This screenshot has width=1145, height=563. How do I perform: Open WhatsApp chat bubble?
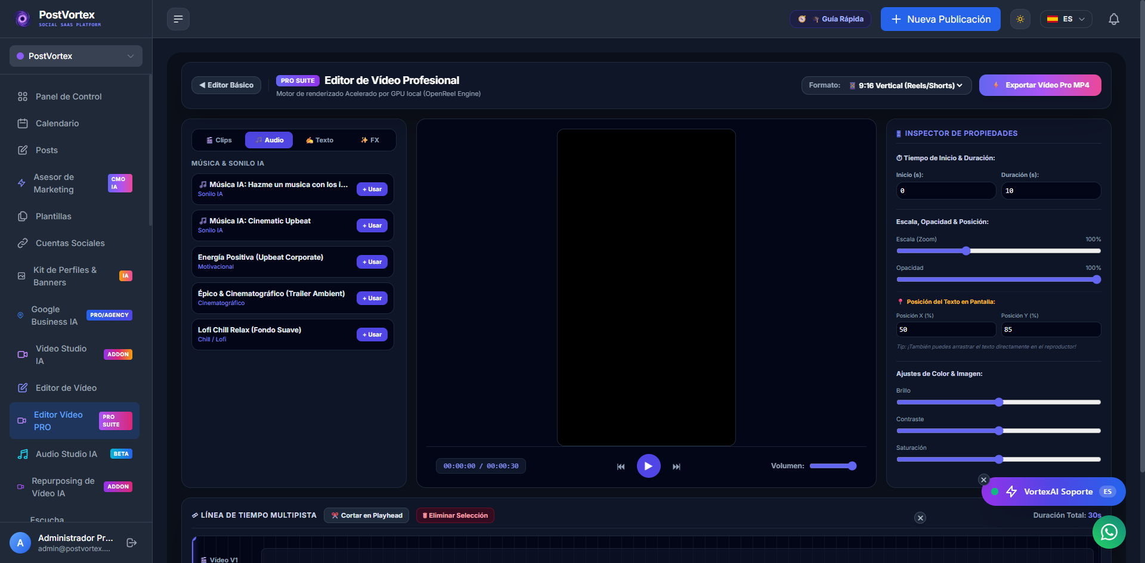(x=1109, y=532)
